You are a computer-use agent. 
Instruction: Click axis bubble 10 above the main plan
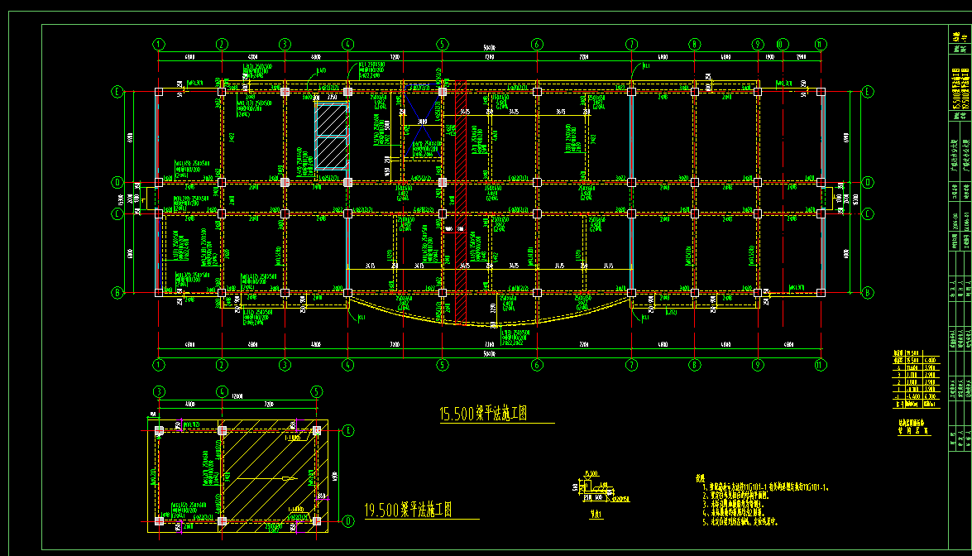point(783,44)
